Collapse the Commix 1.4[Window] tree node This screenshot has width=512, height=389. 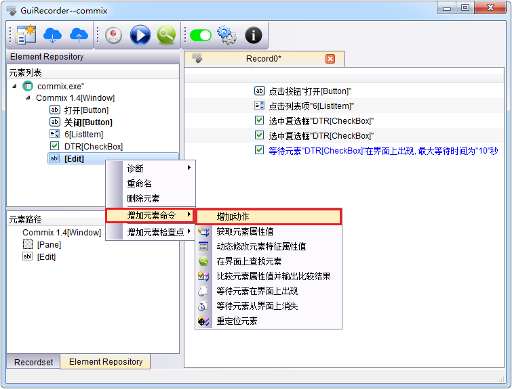coord(28,97)
